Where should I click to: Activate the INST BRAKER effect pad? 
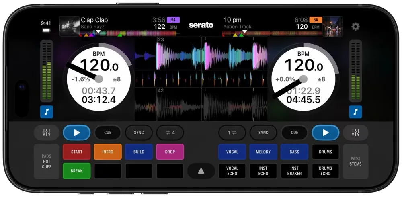tap(294, 171)
